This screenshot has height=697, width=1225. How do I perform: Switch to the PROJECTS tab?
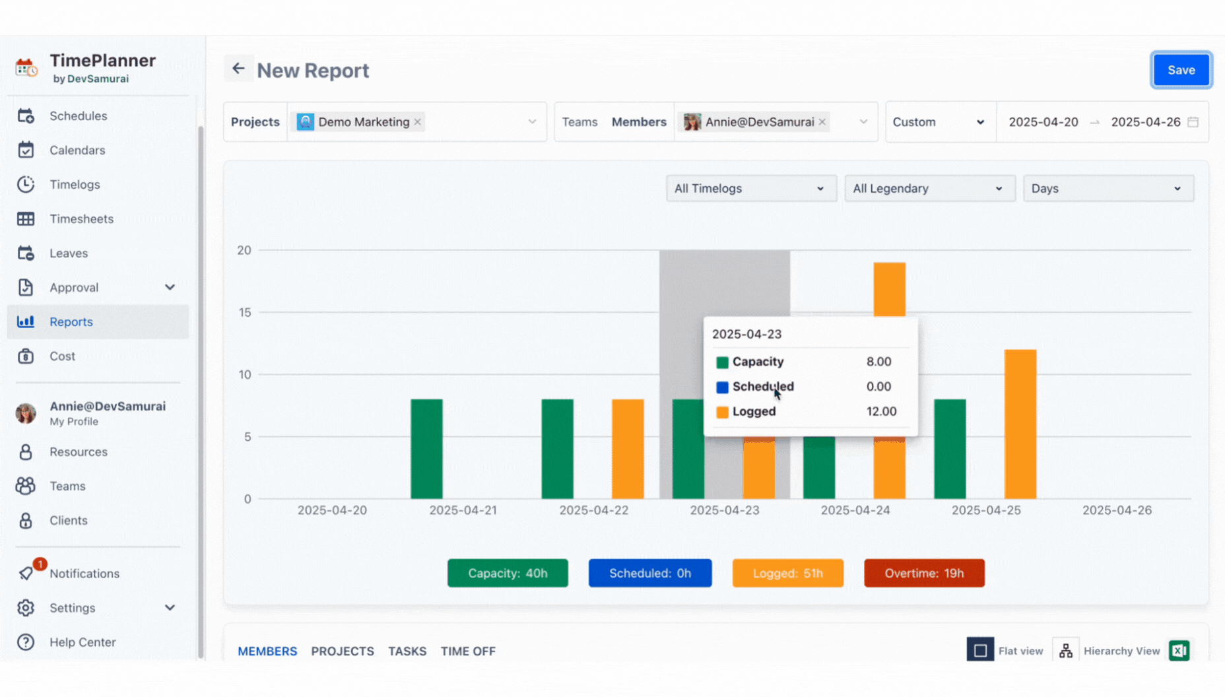point(343,651)
